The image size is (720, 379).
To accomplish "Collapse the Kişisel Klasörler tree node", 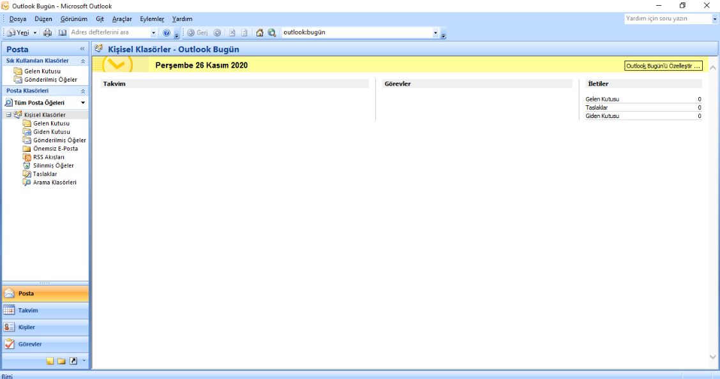I will [x=9, y=115].
